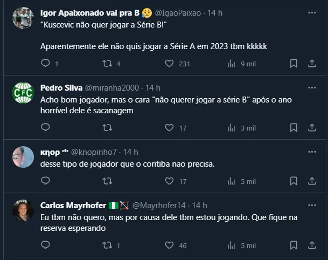The height and width of the screenshot is (260, 328).
Task: Reply to knopinho7's tweet
Action: (x=45, y=181)
